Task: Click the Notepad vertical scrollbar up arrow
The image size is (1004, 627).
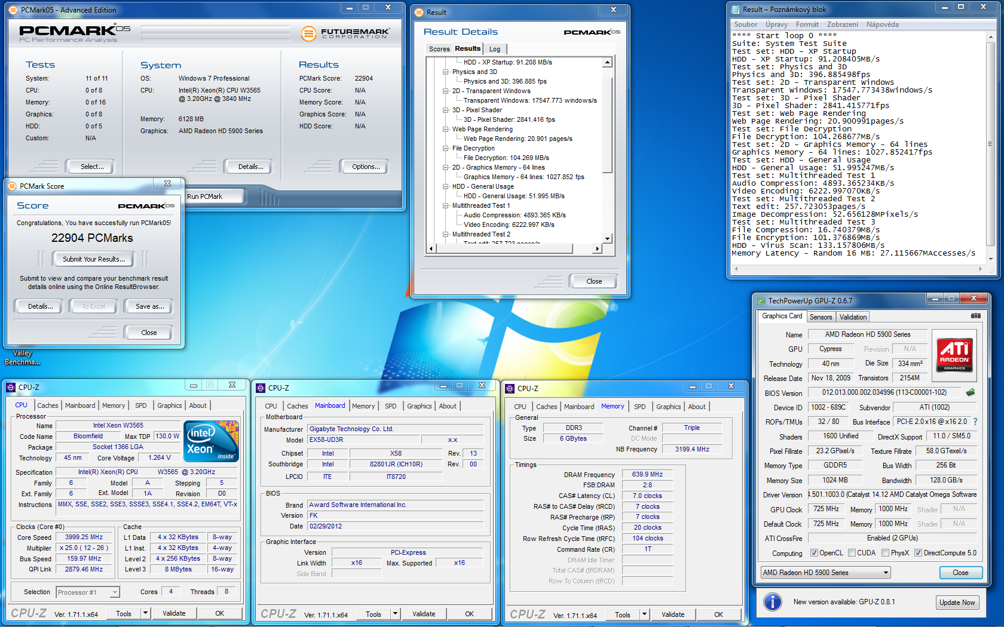Action: click(x=991, y=36)
